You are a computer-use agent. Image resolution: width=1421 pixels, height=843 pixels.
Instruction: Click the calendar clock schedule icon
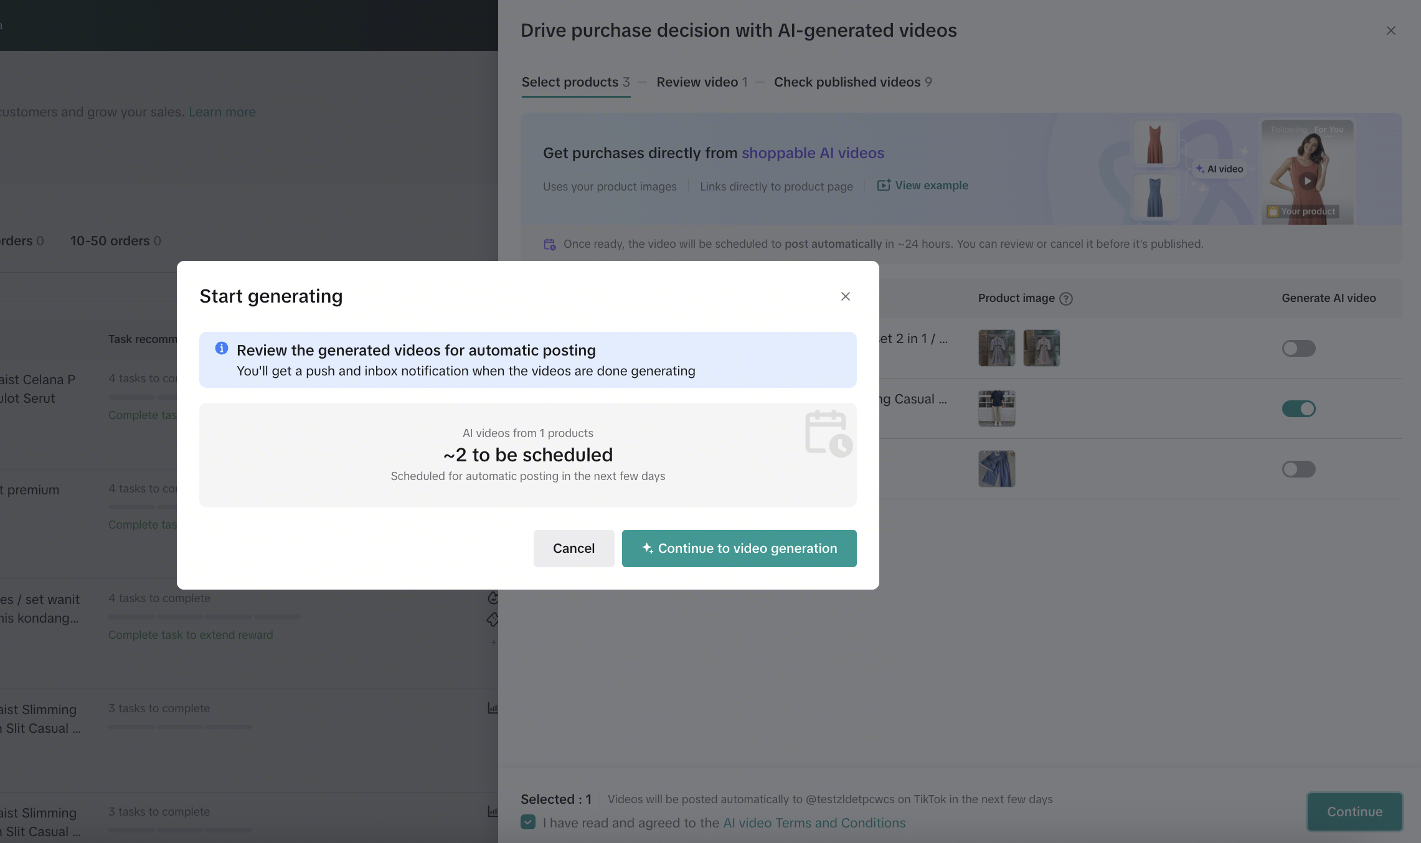(828, 433)
